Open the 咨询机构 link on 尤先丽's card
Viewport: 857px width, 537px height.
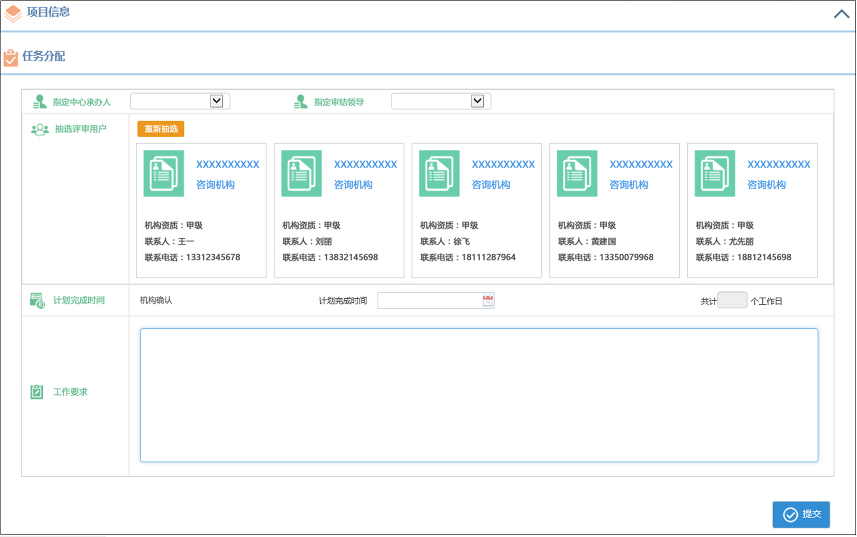(766, 185)
